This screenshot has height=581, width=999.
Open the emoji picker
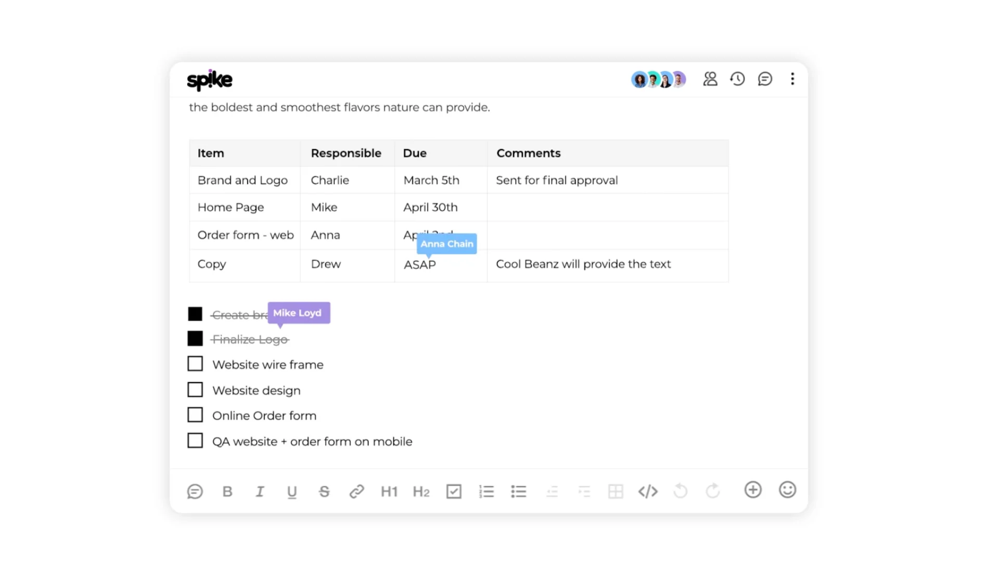coord(787,489)
